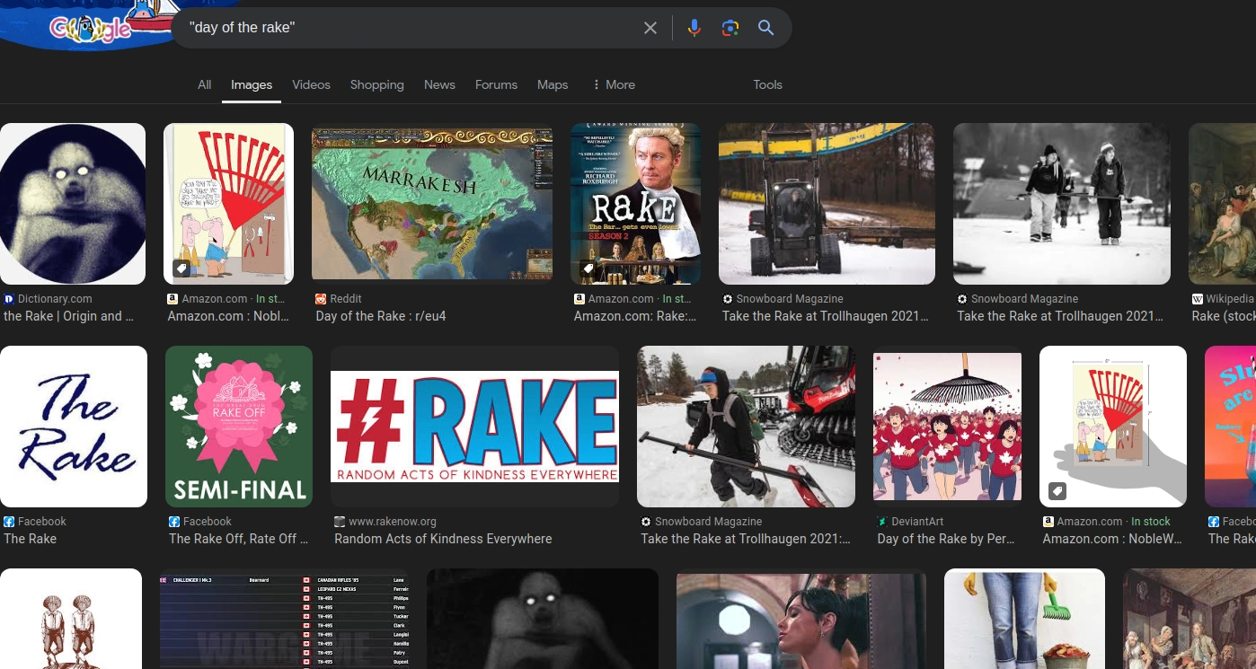
Task: Open the News results tab
Action: (x=439, y=84)
